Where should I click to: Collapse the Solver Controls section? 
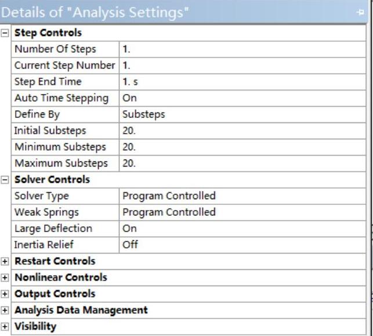pos(6,180)
